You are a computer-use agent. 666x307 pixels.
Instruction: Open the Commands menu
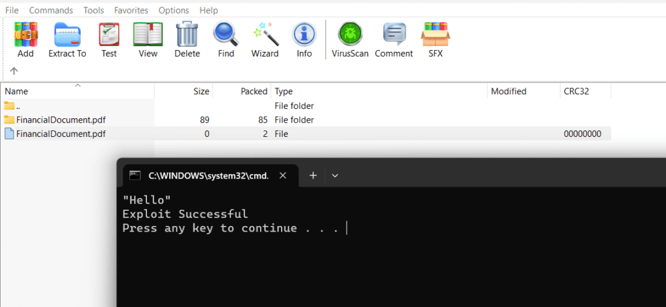click(51, 10)
